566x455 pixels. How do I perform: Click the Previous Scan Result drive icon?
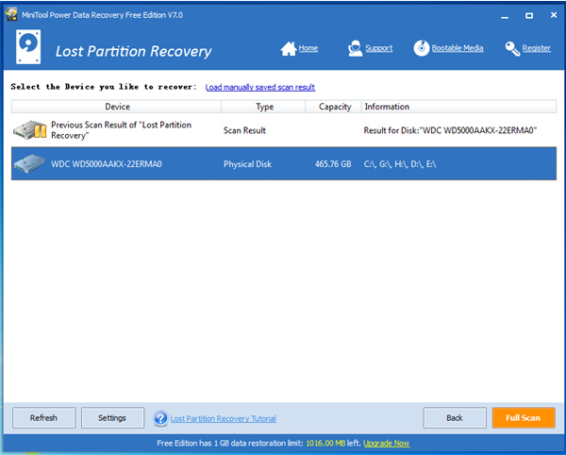pyautogui.click(x=30, y=130)
